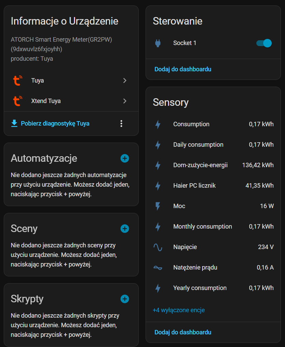
Task: Click Pobierz diagnostykę Tuya download link
Action: pos(55,124)
